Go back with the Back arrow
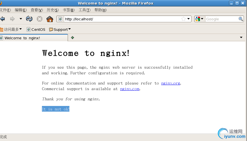 pos(2,19)
